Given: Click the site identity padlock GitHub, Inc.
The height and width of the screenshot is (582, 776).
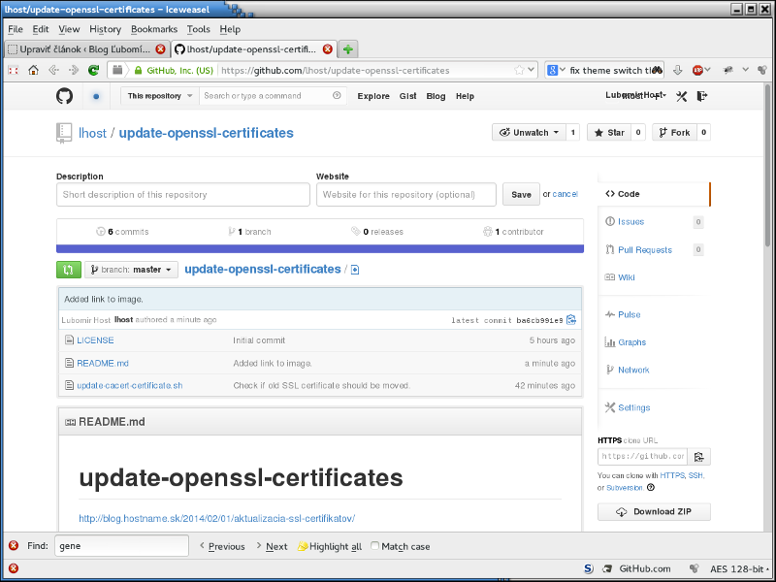Looking at the screenshot, I should 174,70.
